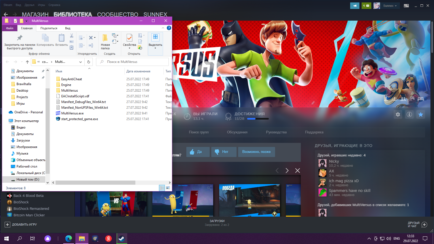Click scissors cut icon in ribbon
Viewport: 434px width, 244px height.
tap(72, 36)
